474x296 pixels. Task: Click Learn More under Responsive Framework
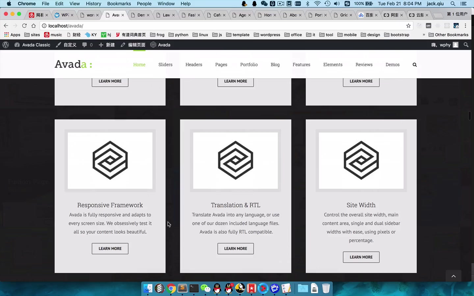[110, 249]
